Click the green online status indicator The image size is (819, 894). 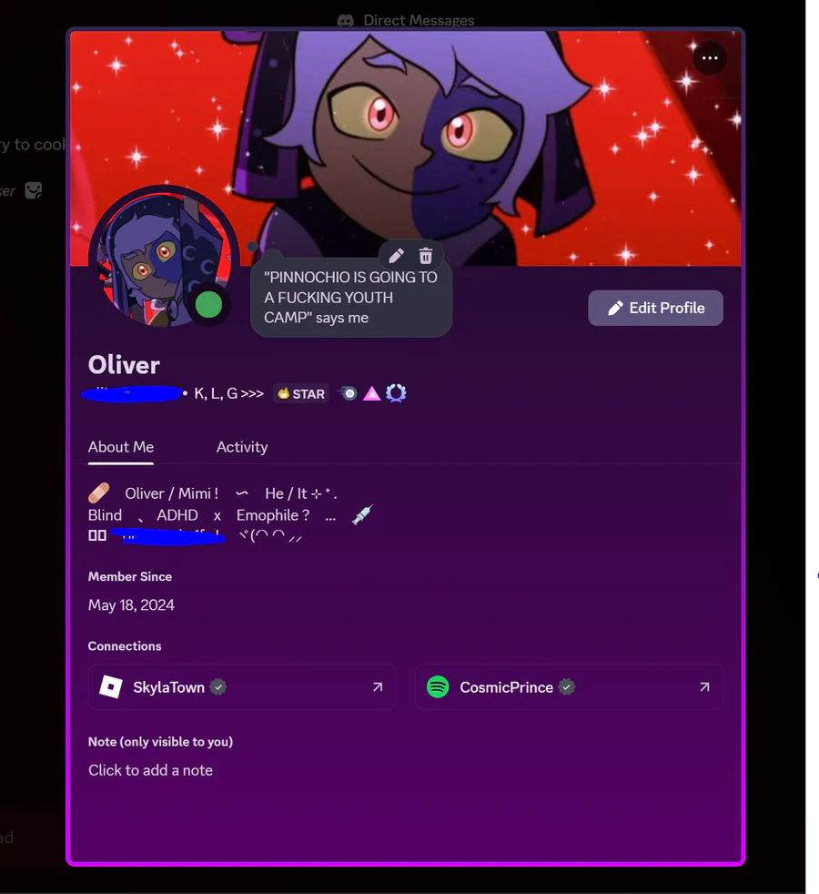208,304
